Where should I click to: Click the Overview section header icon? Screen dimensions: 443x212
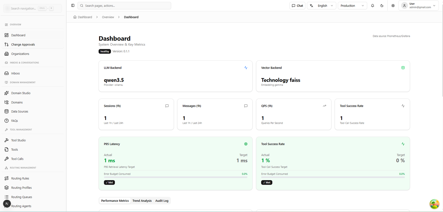tap(6, 25)
